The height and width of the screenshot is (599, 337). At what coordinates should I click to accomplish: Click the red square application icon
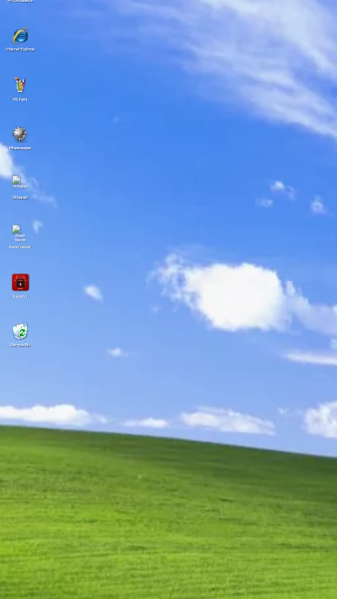tap(20, 283)
